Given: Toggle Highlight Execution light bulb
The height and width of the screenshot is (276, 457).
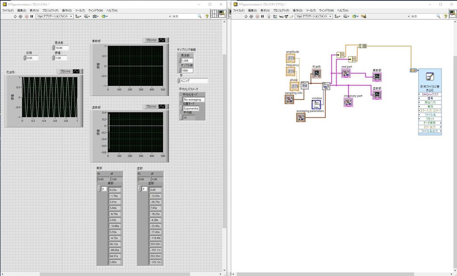Looking at the screenshot, I should tap(269, 16).
